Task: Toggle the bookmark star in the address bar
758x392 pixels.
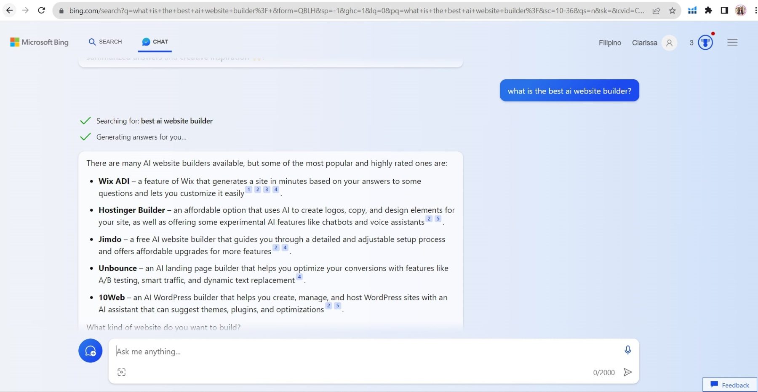Action: click(x=673, y=10)
